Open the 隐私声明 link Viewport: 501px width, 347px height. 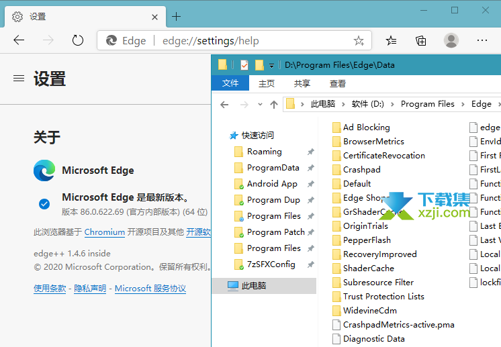(x=90, y=289)
